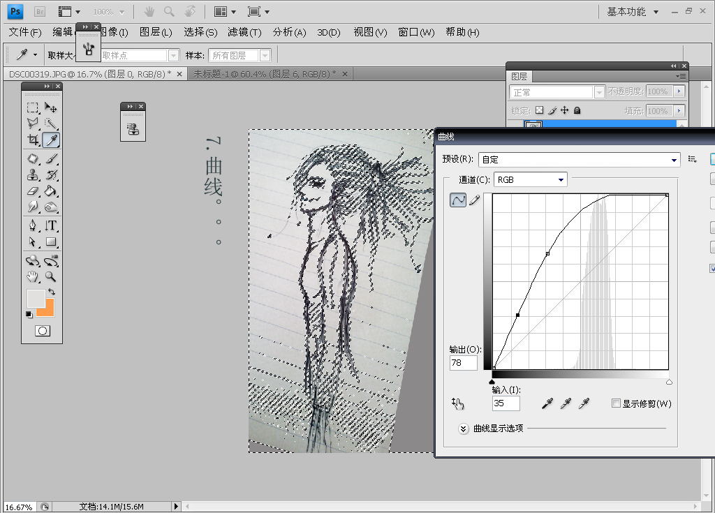The height and width of the screenshot is (513, 715).
Task: Click the 输入(I) input value field
Action: coord(506,403)
